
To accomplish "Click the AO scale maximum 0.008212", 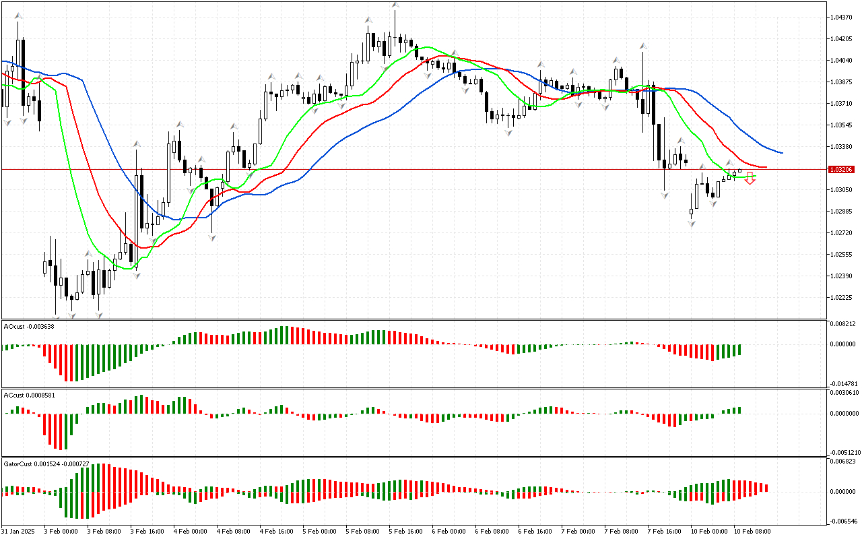I will [x=844, y=324].
